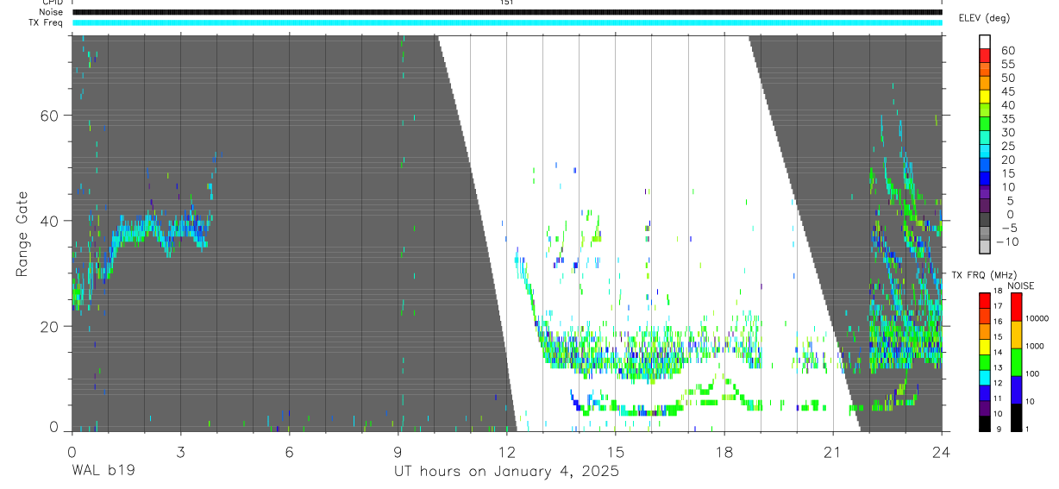The width and height of the screenshot is (1059, 489).
Task: Click the black bottom segment of the TX FRQ bar
Action: click(x=984, y=423)
